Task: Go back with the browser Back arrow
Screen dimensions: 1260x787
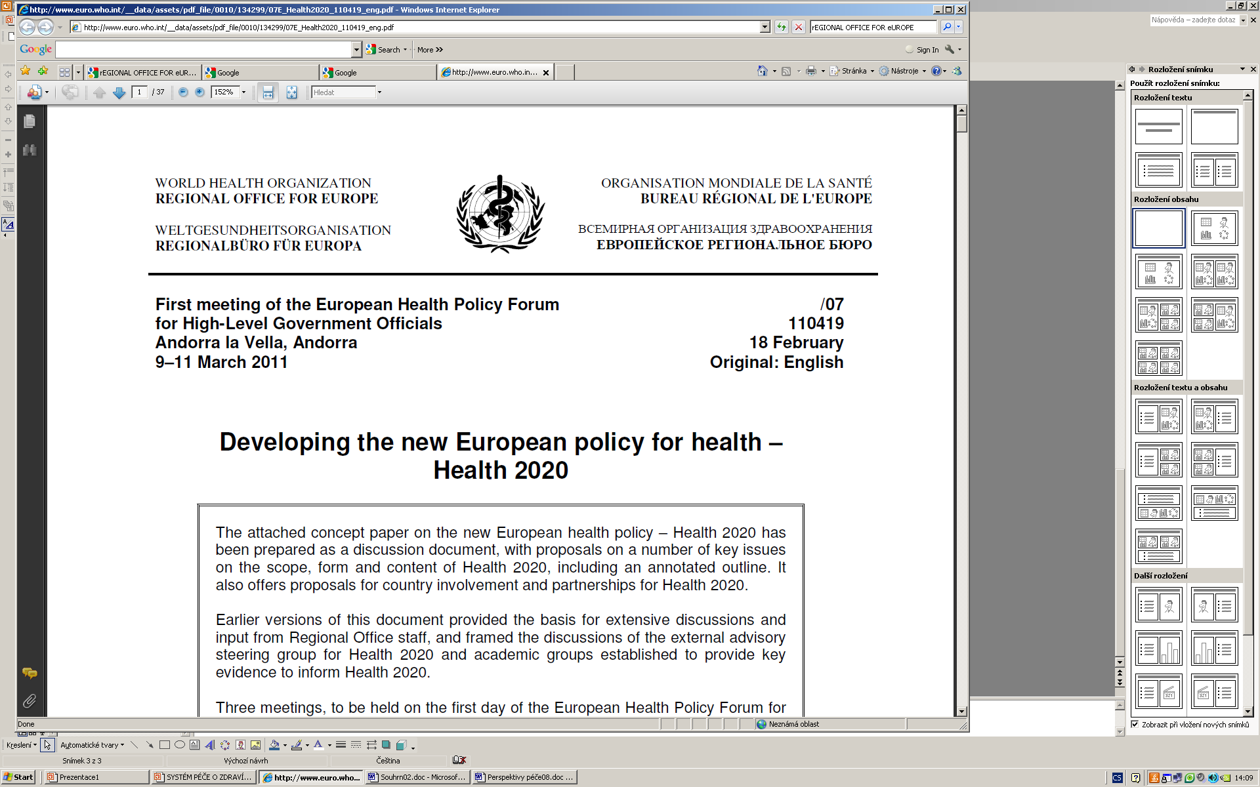Action: pos(27,27)
